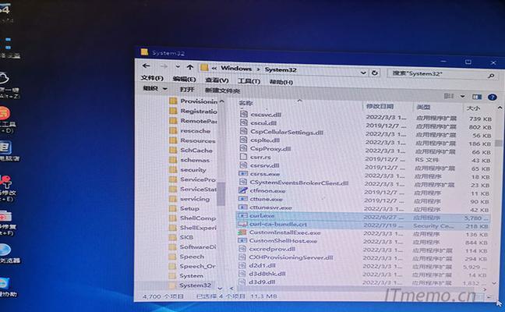This screenshot has height=312, width=505.
Task: Select the System32 folder in tree
Action: pyautogui.click(x=190, y=285)
